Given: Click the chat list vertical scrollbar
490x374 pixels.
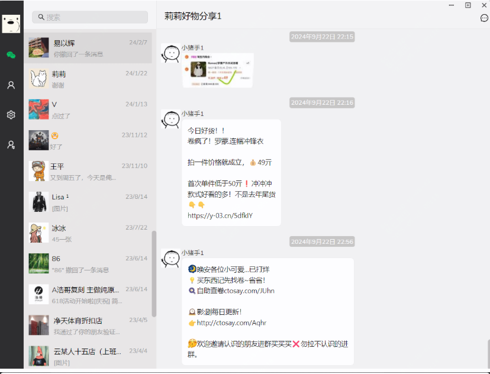Looking at the screenshot, I should coord(154,272).
